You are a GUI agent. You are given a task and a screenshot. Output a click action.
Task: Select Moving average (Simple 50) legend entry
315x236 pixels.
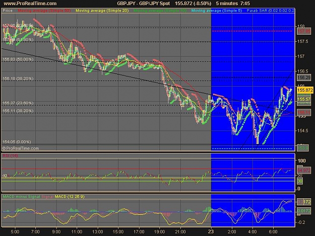44,11
